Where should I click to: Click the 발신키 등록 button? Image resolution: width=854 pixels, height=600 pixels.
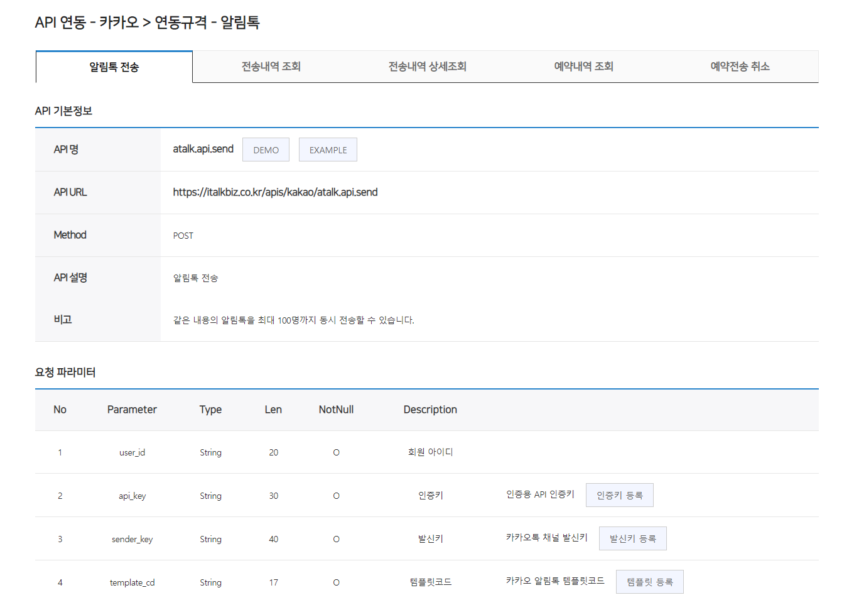632,539
